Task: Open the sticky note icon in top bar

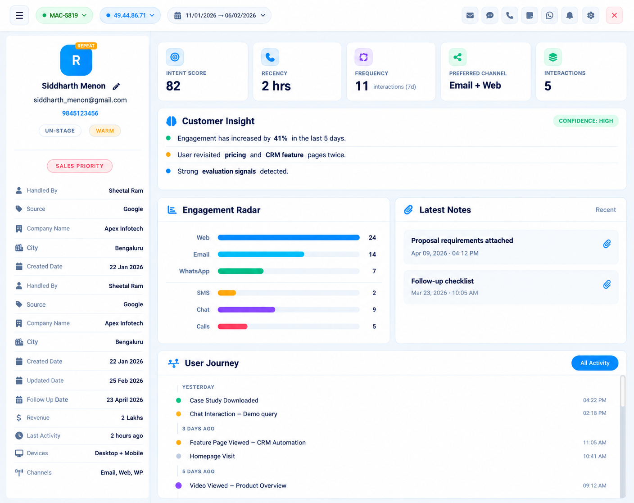Action: 530,15
